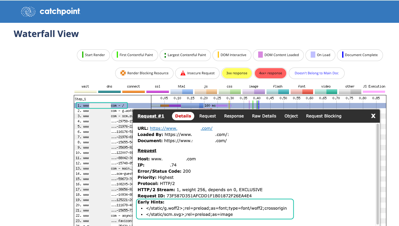Open the URL hyperlink in the Details panel

164,128
